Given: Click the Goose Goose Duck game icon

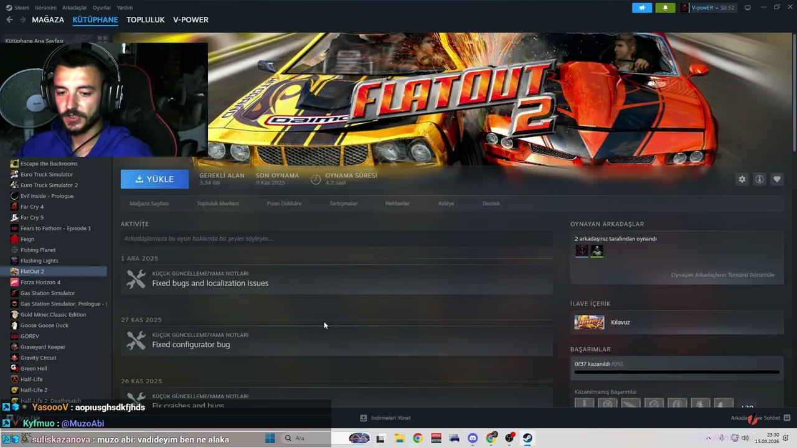Looking at the screenshot, I should pyautogui.click(x=15, y=325).
